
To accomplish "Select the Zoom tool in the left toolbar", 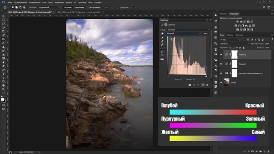I will point(3,89).
